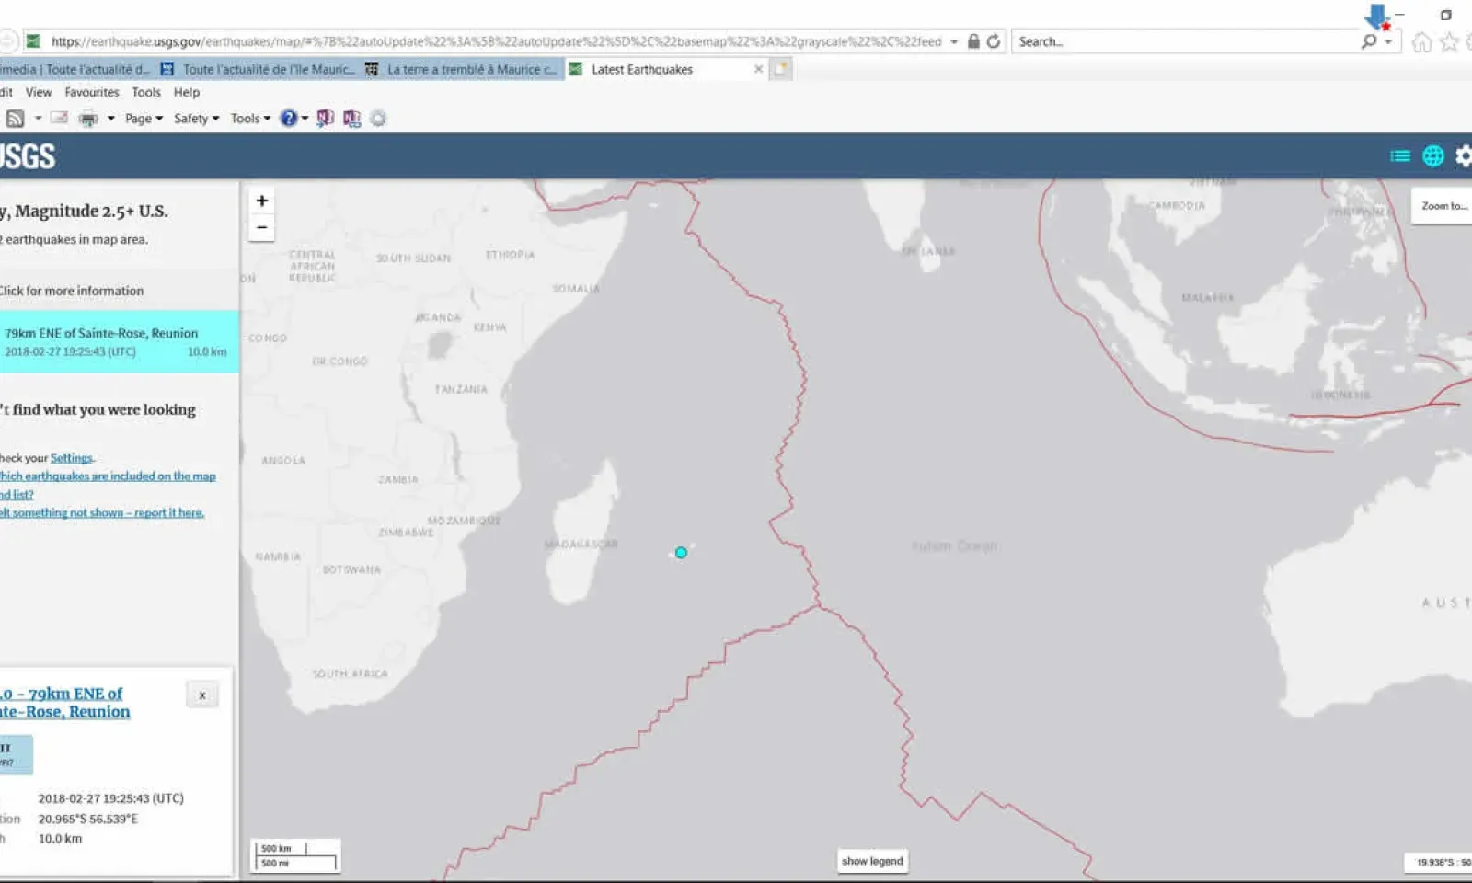Expand the Safety dropdown menu
Image resolution: width=1472 pixels, height=883 pixels.
point(196,119)
